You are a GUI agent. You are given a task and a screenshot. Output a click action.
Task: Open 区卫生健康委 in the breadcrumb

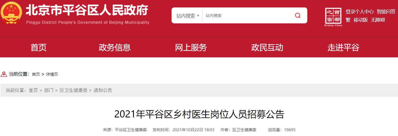(x=73, y=90)
